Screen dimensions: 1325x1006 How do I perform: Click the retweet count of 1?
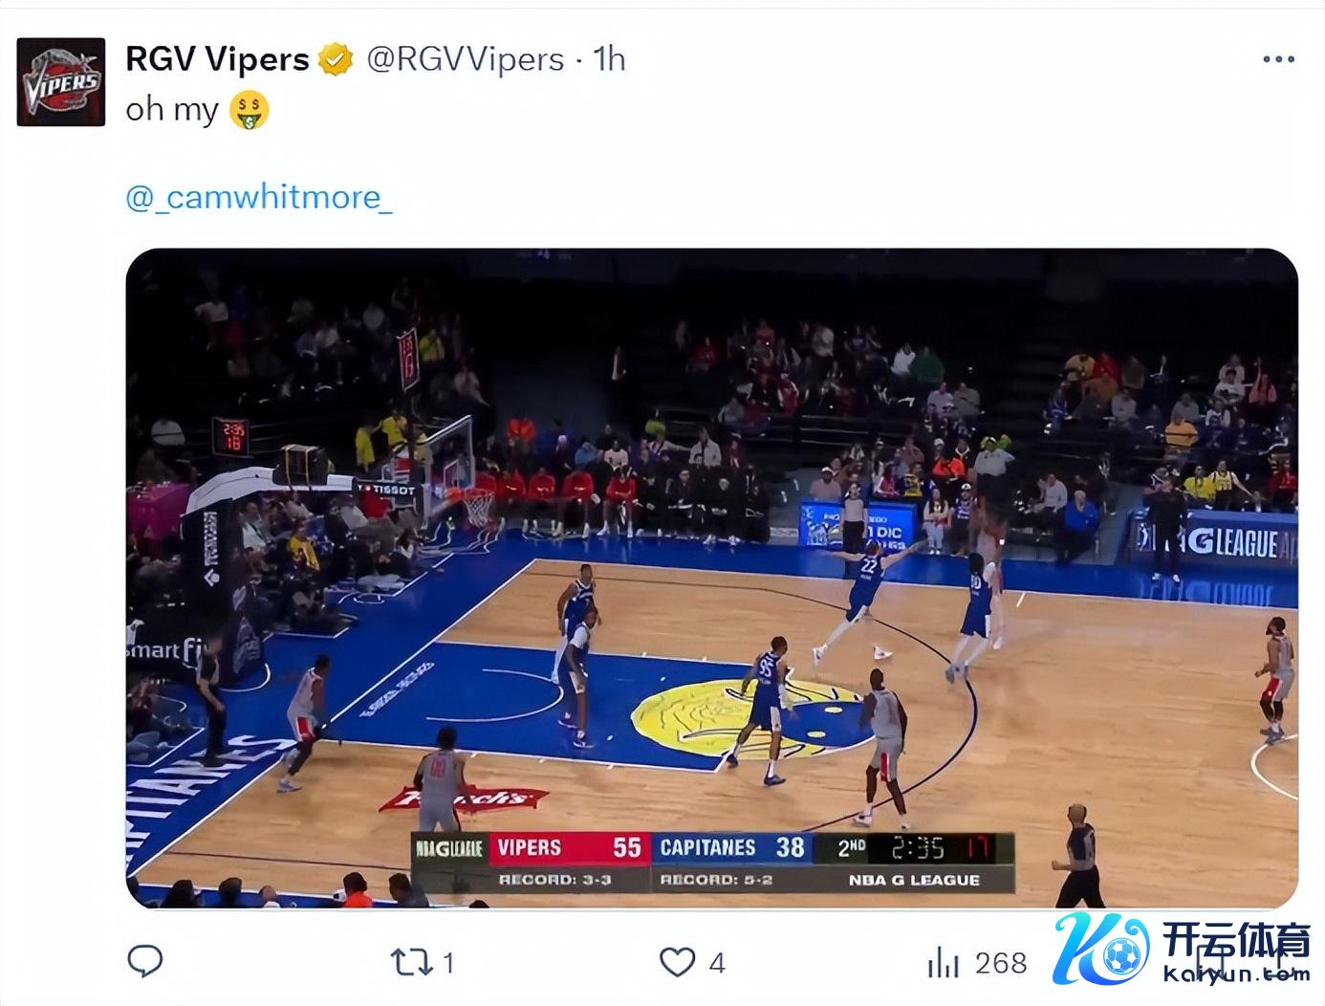click(x=448, y=963)
